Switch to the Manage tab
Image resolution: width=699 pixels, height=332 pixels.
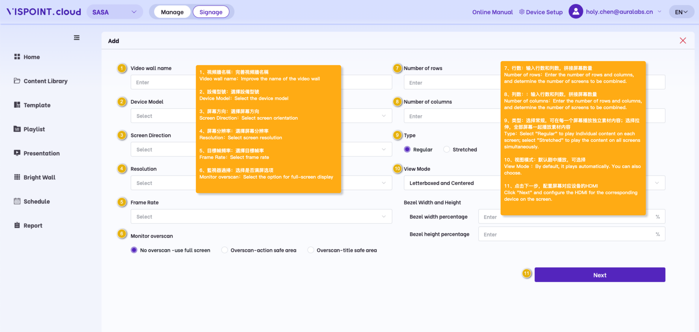172,12
